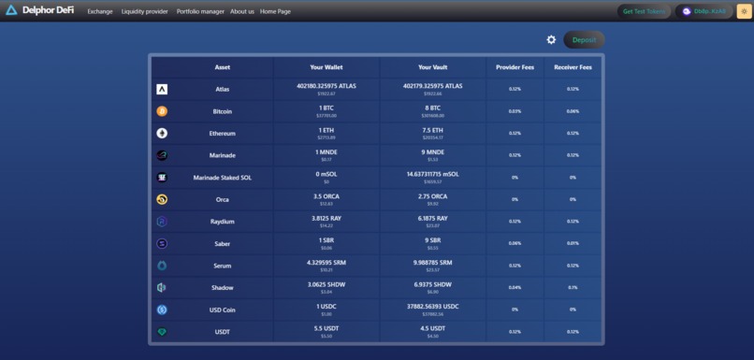Click the Asset column header

coord(222,67)
